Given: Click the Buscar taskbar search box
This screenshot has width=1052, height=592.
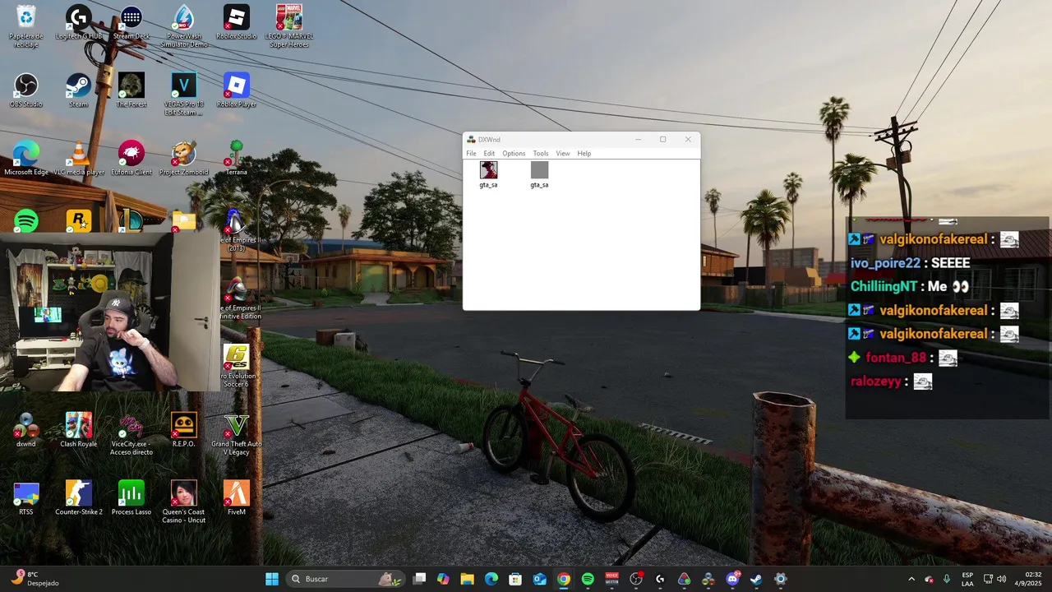Looking at the screenshot, I should click(x=344, y=579).
